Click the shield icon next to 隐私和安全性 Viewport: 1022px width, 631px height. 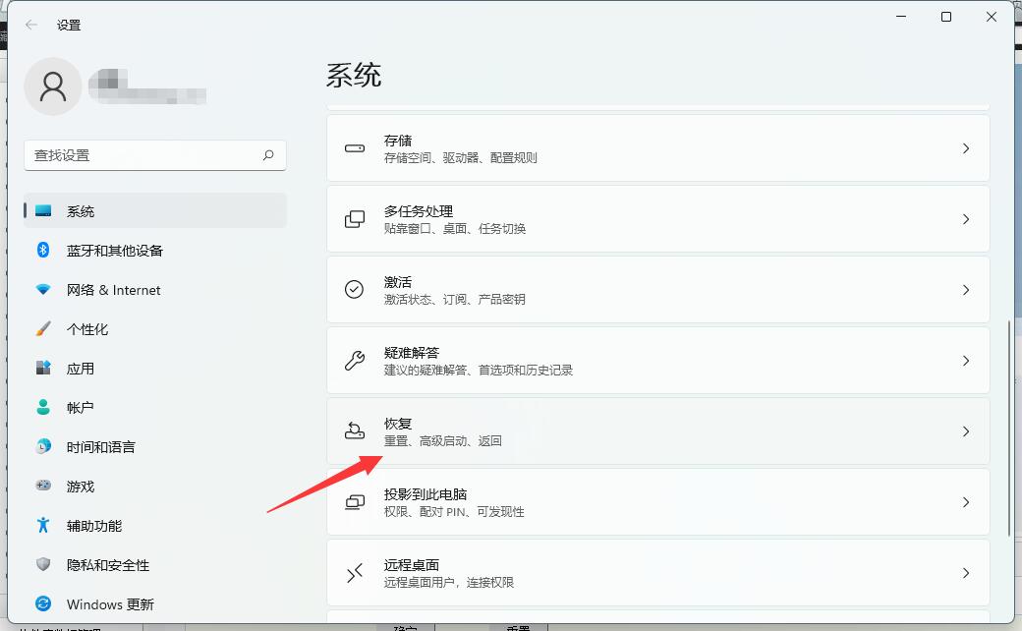[x=40, y=565]
